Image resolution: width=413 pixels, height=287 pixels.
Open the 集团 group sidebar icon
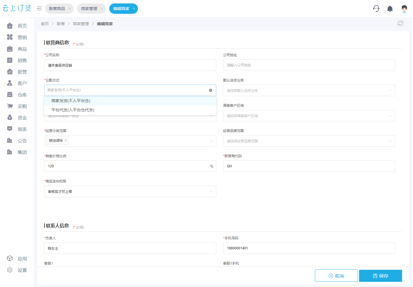[10, 152]
